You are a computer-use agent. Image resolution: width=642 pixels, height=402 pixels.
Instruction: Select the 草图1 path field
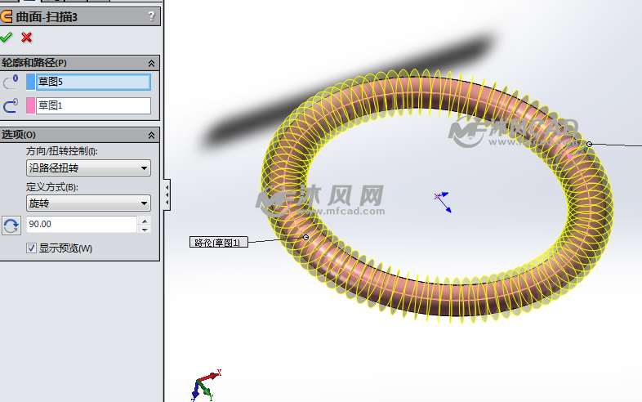click(x=93, y=105)
